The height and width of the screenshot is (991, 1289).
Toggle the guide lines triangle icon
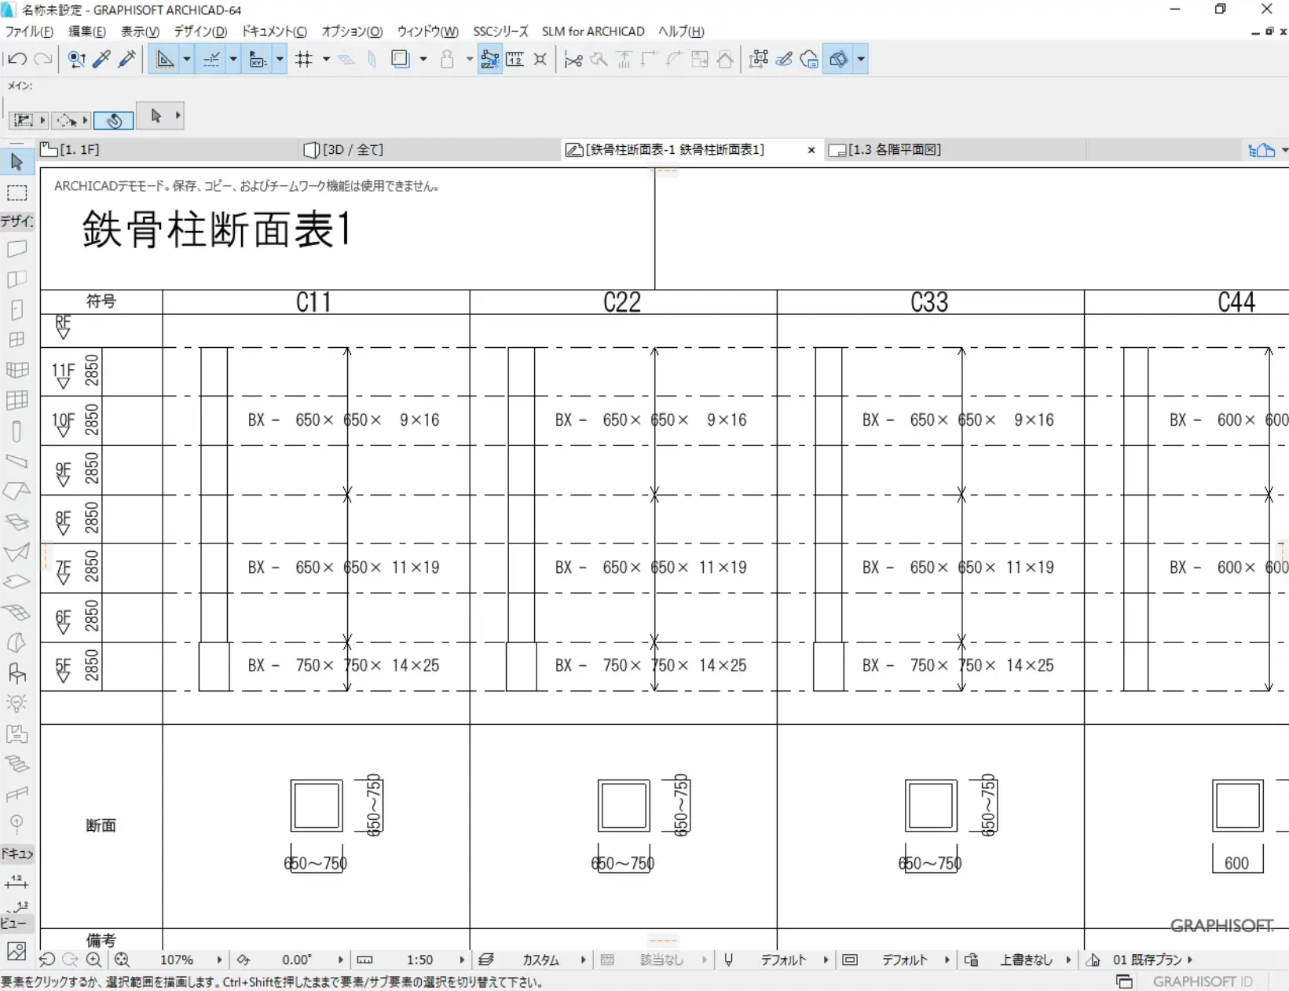click(165, 59)
